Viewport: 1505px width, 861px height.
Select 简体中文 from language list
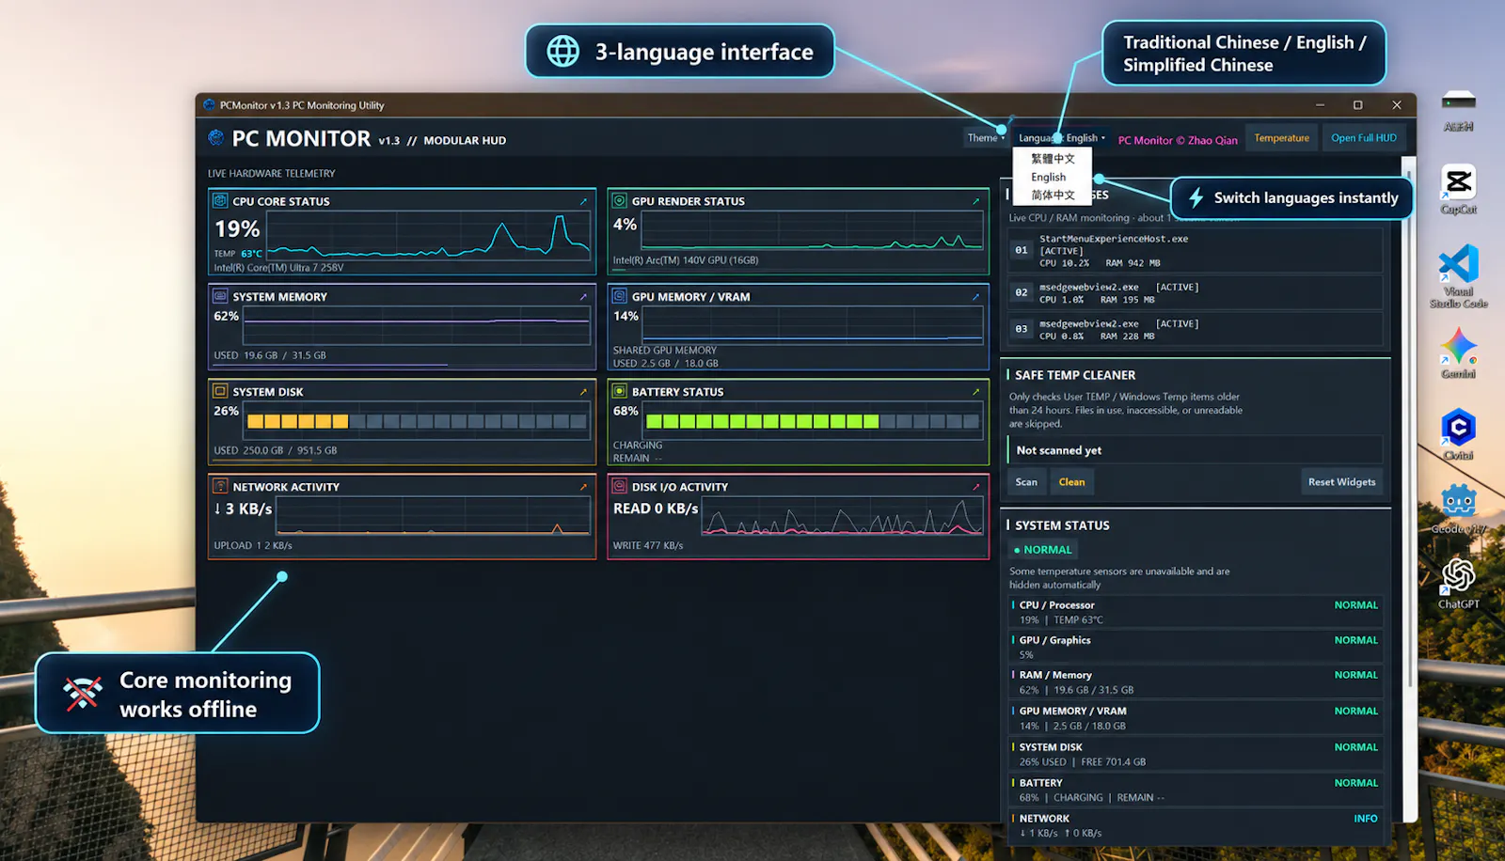pos(1053,195)
